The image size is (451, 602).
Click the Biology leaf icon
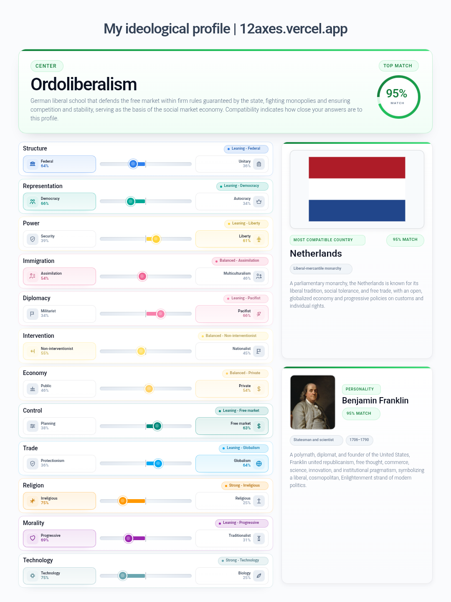click(x=259, y=576)
